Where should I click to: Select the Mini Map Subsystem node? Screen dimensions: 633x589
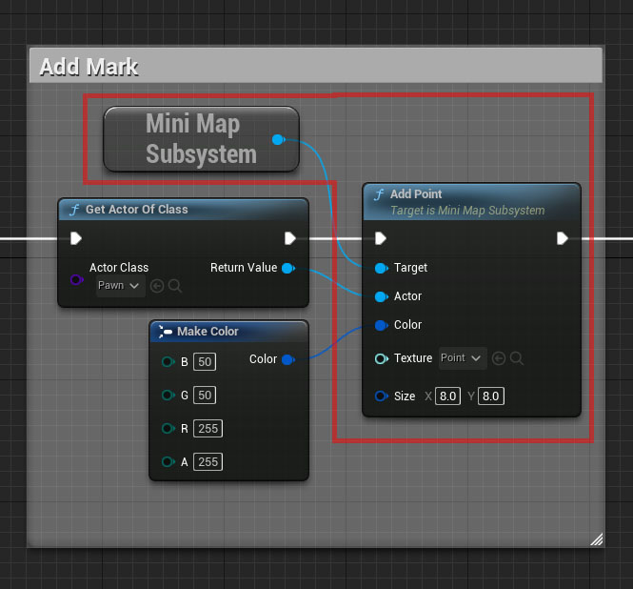click(201, 139)
